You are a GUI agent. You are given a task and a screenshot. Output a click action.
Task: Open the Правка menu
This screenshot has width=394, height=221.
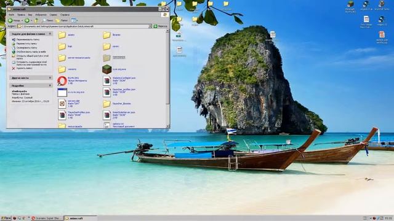tap(21, 15)
